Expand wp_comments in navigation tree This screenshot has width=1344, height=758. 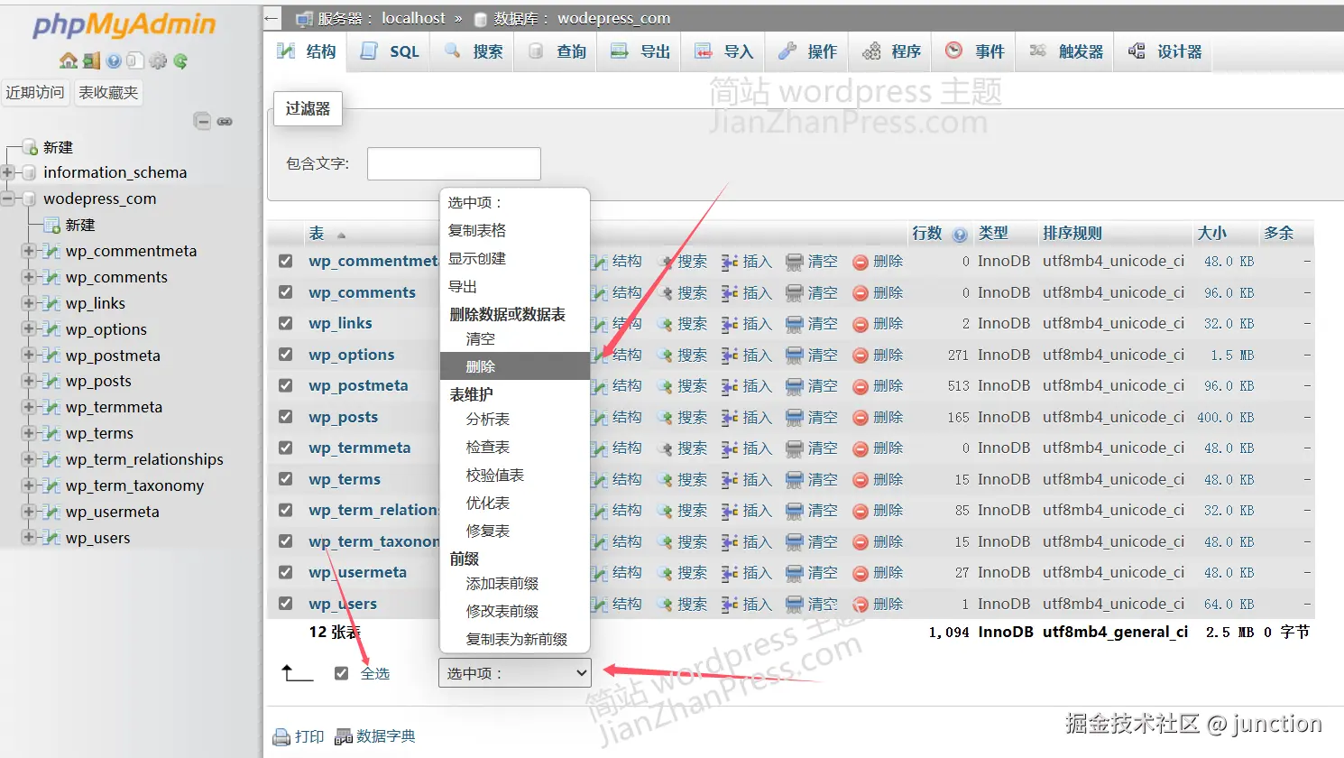[x=29, y=277]
